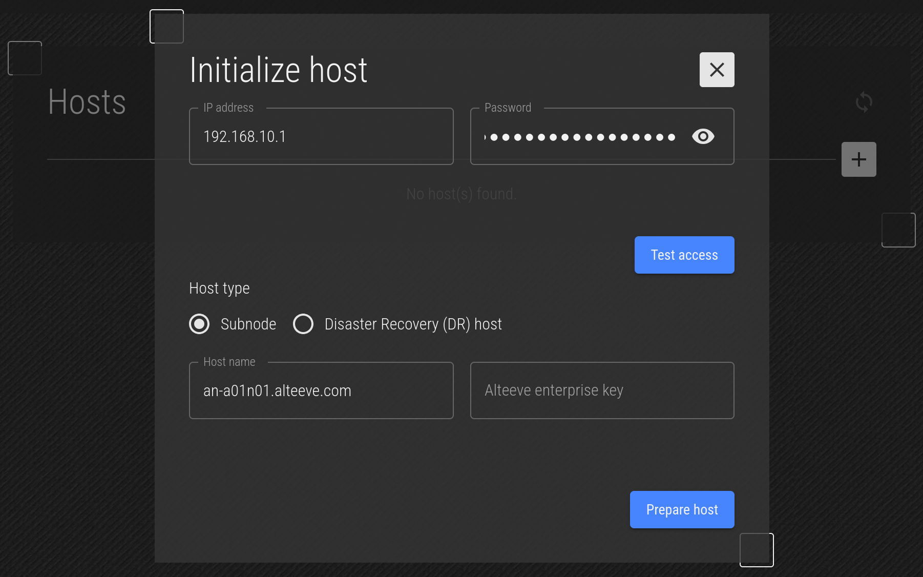Click the Prepare host button
This screenshot has width=923, height=577.
pyautogui.click(x=682, y=509)
